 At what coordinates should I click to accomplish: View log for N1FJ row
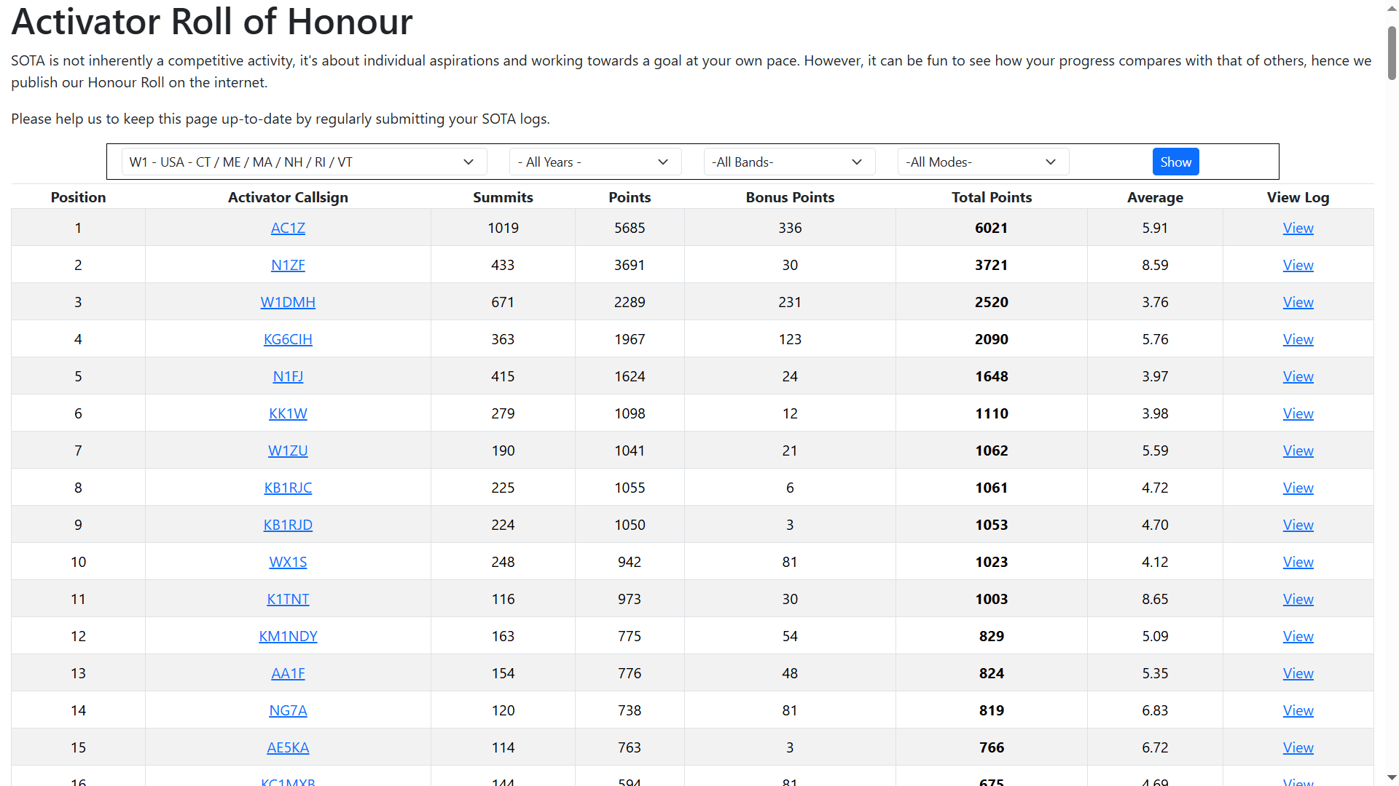[x=1298, y=376]
